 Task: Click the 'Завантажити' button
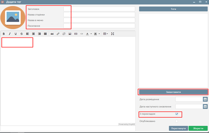click(173, 92)
